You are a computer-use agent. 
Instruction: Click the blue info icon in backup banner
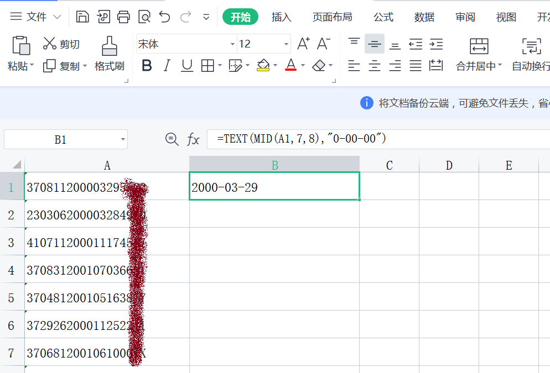366,103
